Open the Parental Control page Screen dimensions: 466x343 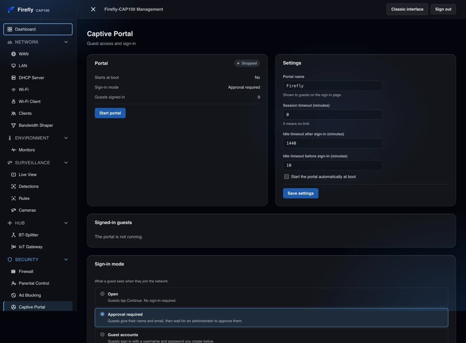pos(38,283)
